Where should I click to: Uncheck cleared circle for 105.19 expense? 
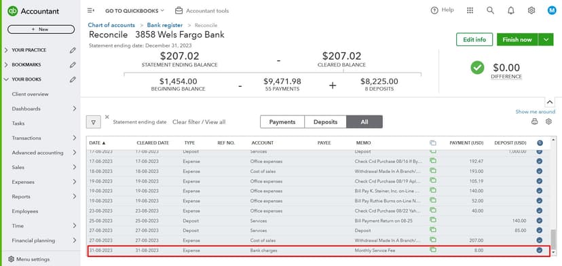click(540, 181)
